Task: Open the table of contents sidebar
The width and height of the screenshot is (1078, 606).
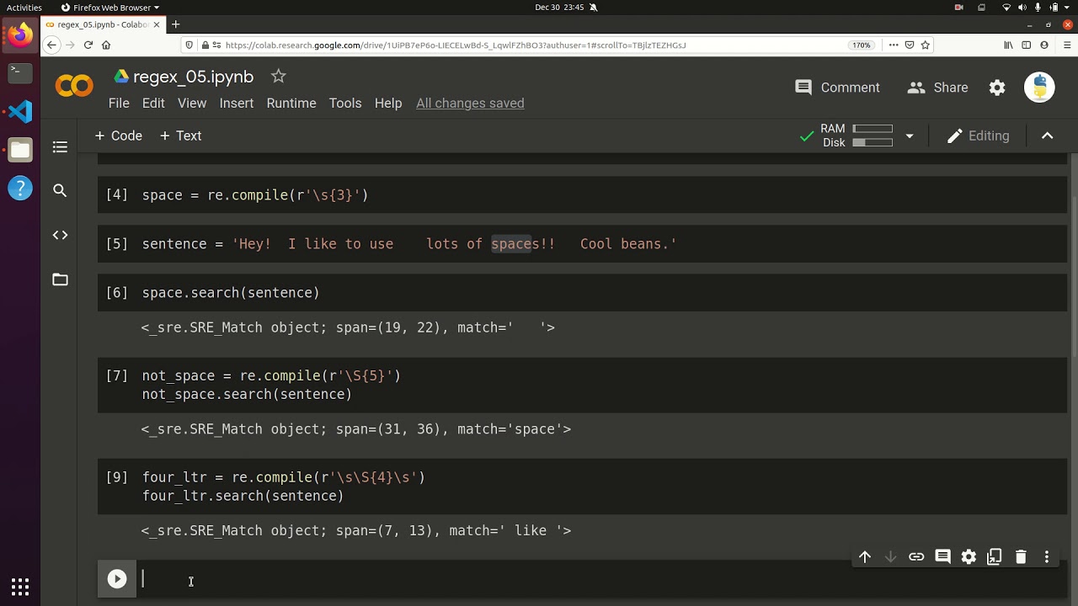Action: 60,147
